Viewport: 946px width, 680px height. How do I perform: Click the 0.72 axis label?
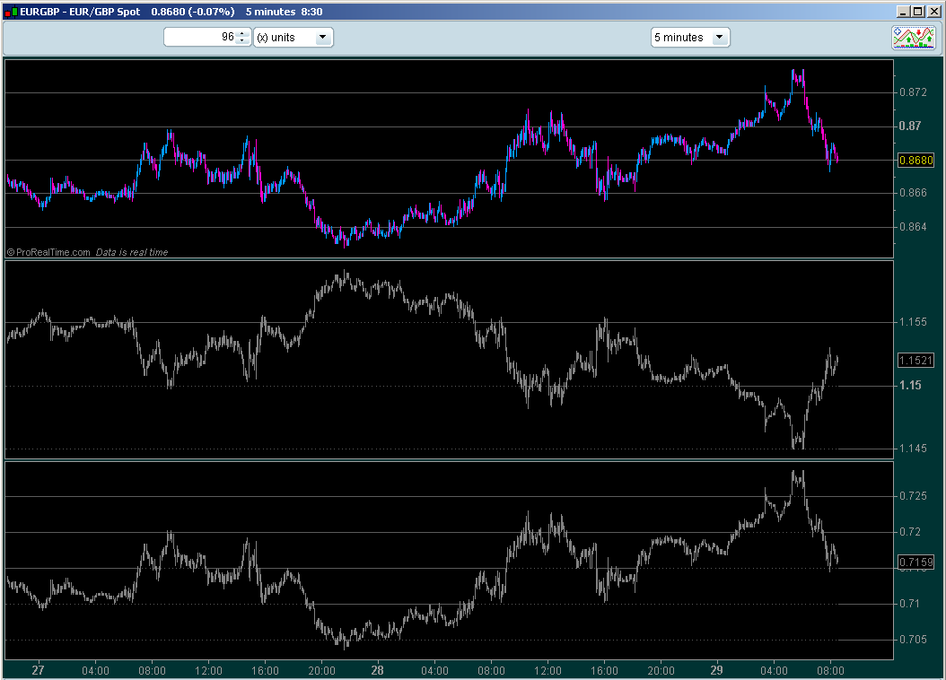pos(910,532)
